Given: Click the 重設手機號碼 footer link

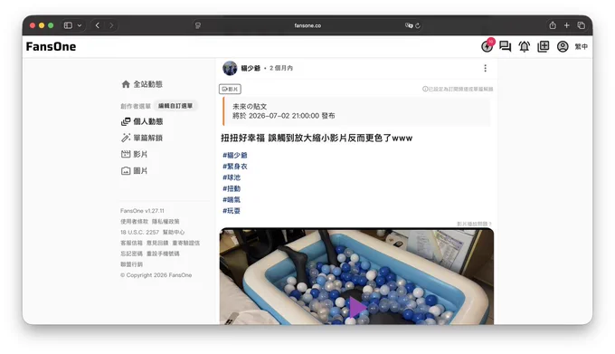Looking at the screenshot, I should point(163,254).
